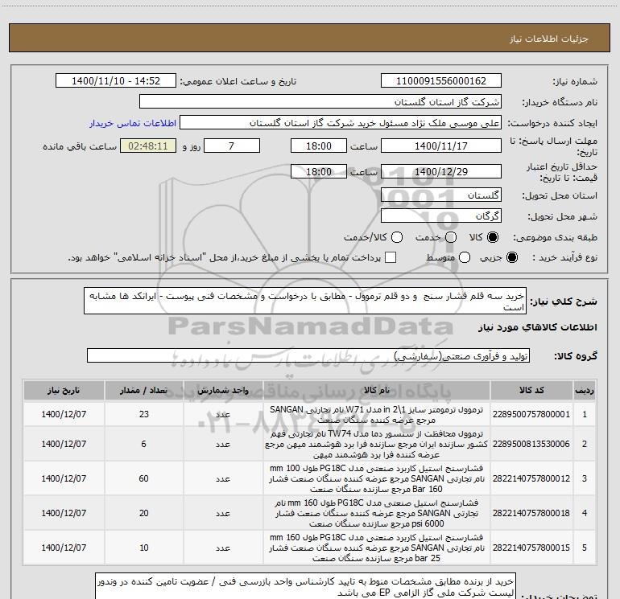The width and height of the screenshot is (620, 599).
Task: Click the response deadline time 18:00 field
Action: point(319,146)
